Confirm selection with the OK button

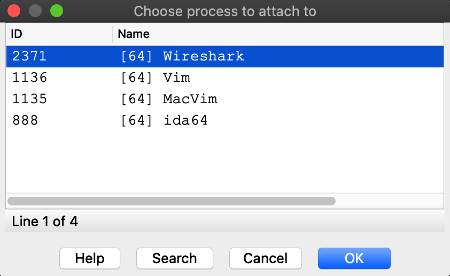point(354,258)
